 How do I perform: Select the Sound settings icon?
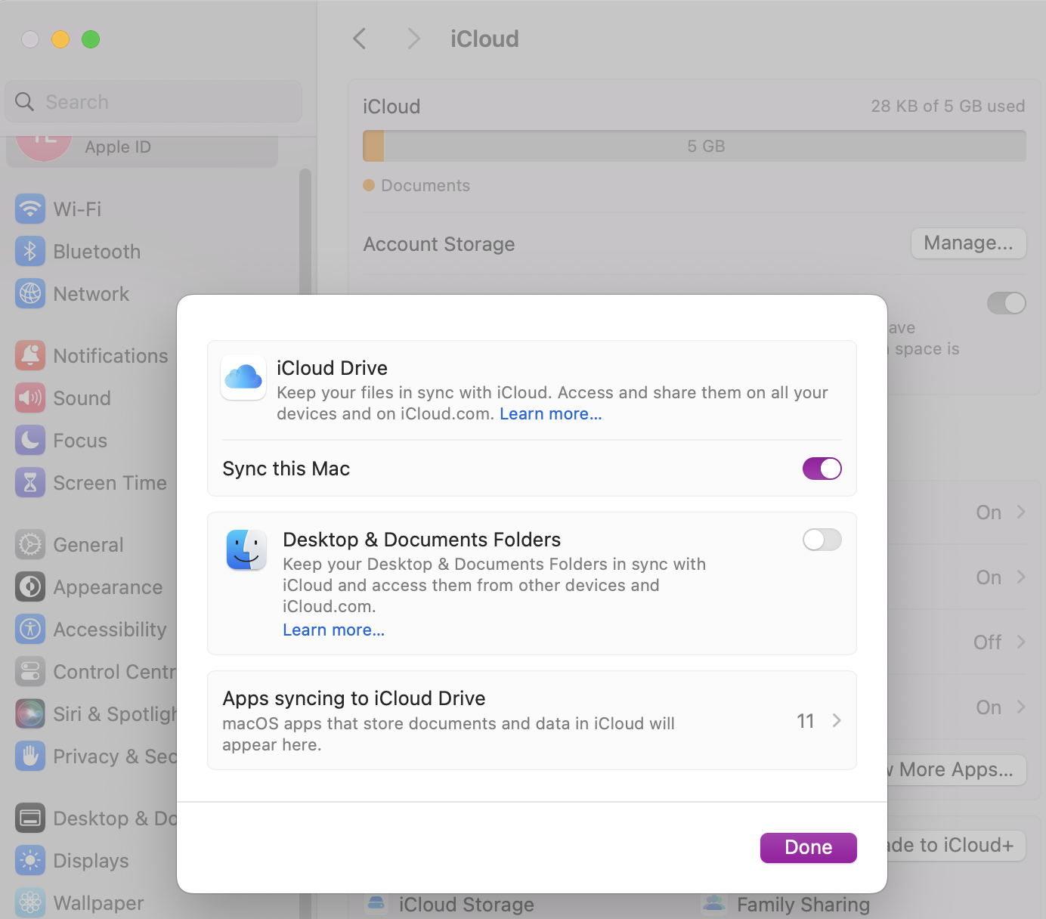(29, 398)
